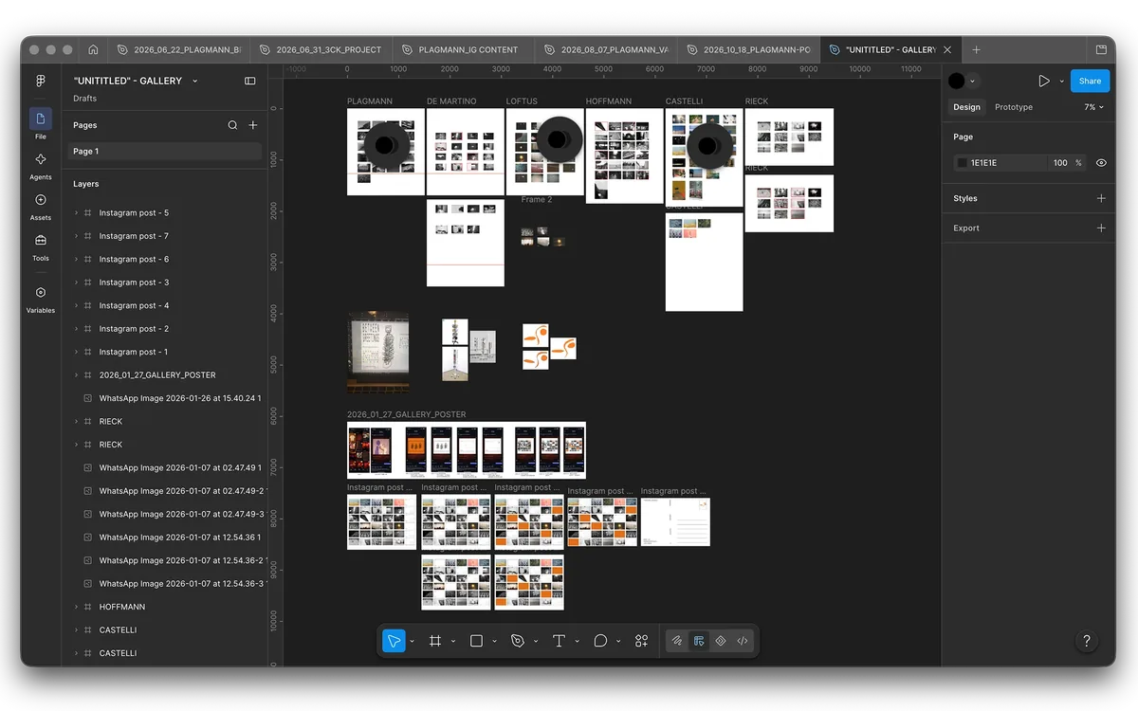Toggle Dev Mode in bottom toolbar
This screenshot has height=711, width=1138.
[743, 641]
